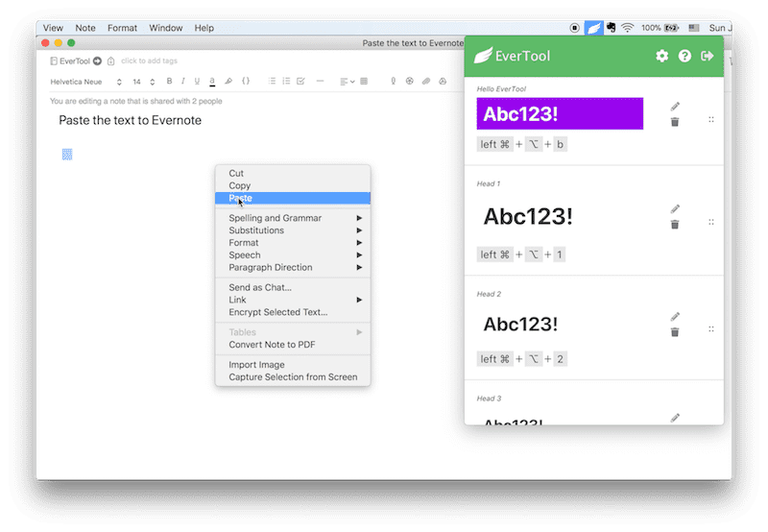768x532 pixels.
Task: Open the Wi-Fi status menu
Action: point(628,28)
